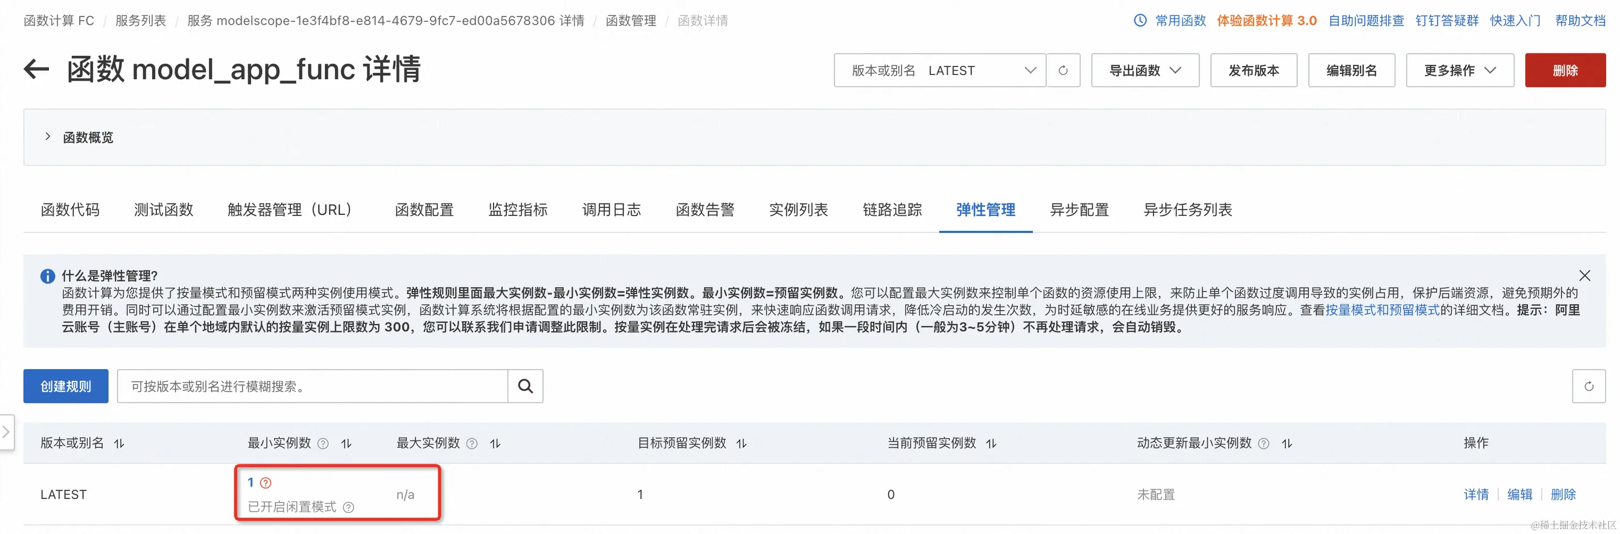Focus the version or alias search field
The width and height of the screenshot is (1620, 534).
(312, 386)
